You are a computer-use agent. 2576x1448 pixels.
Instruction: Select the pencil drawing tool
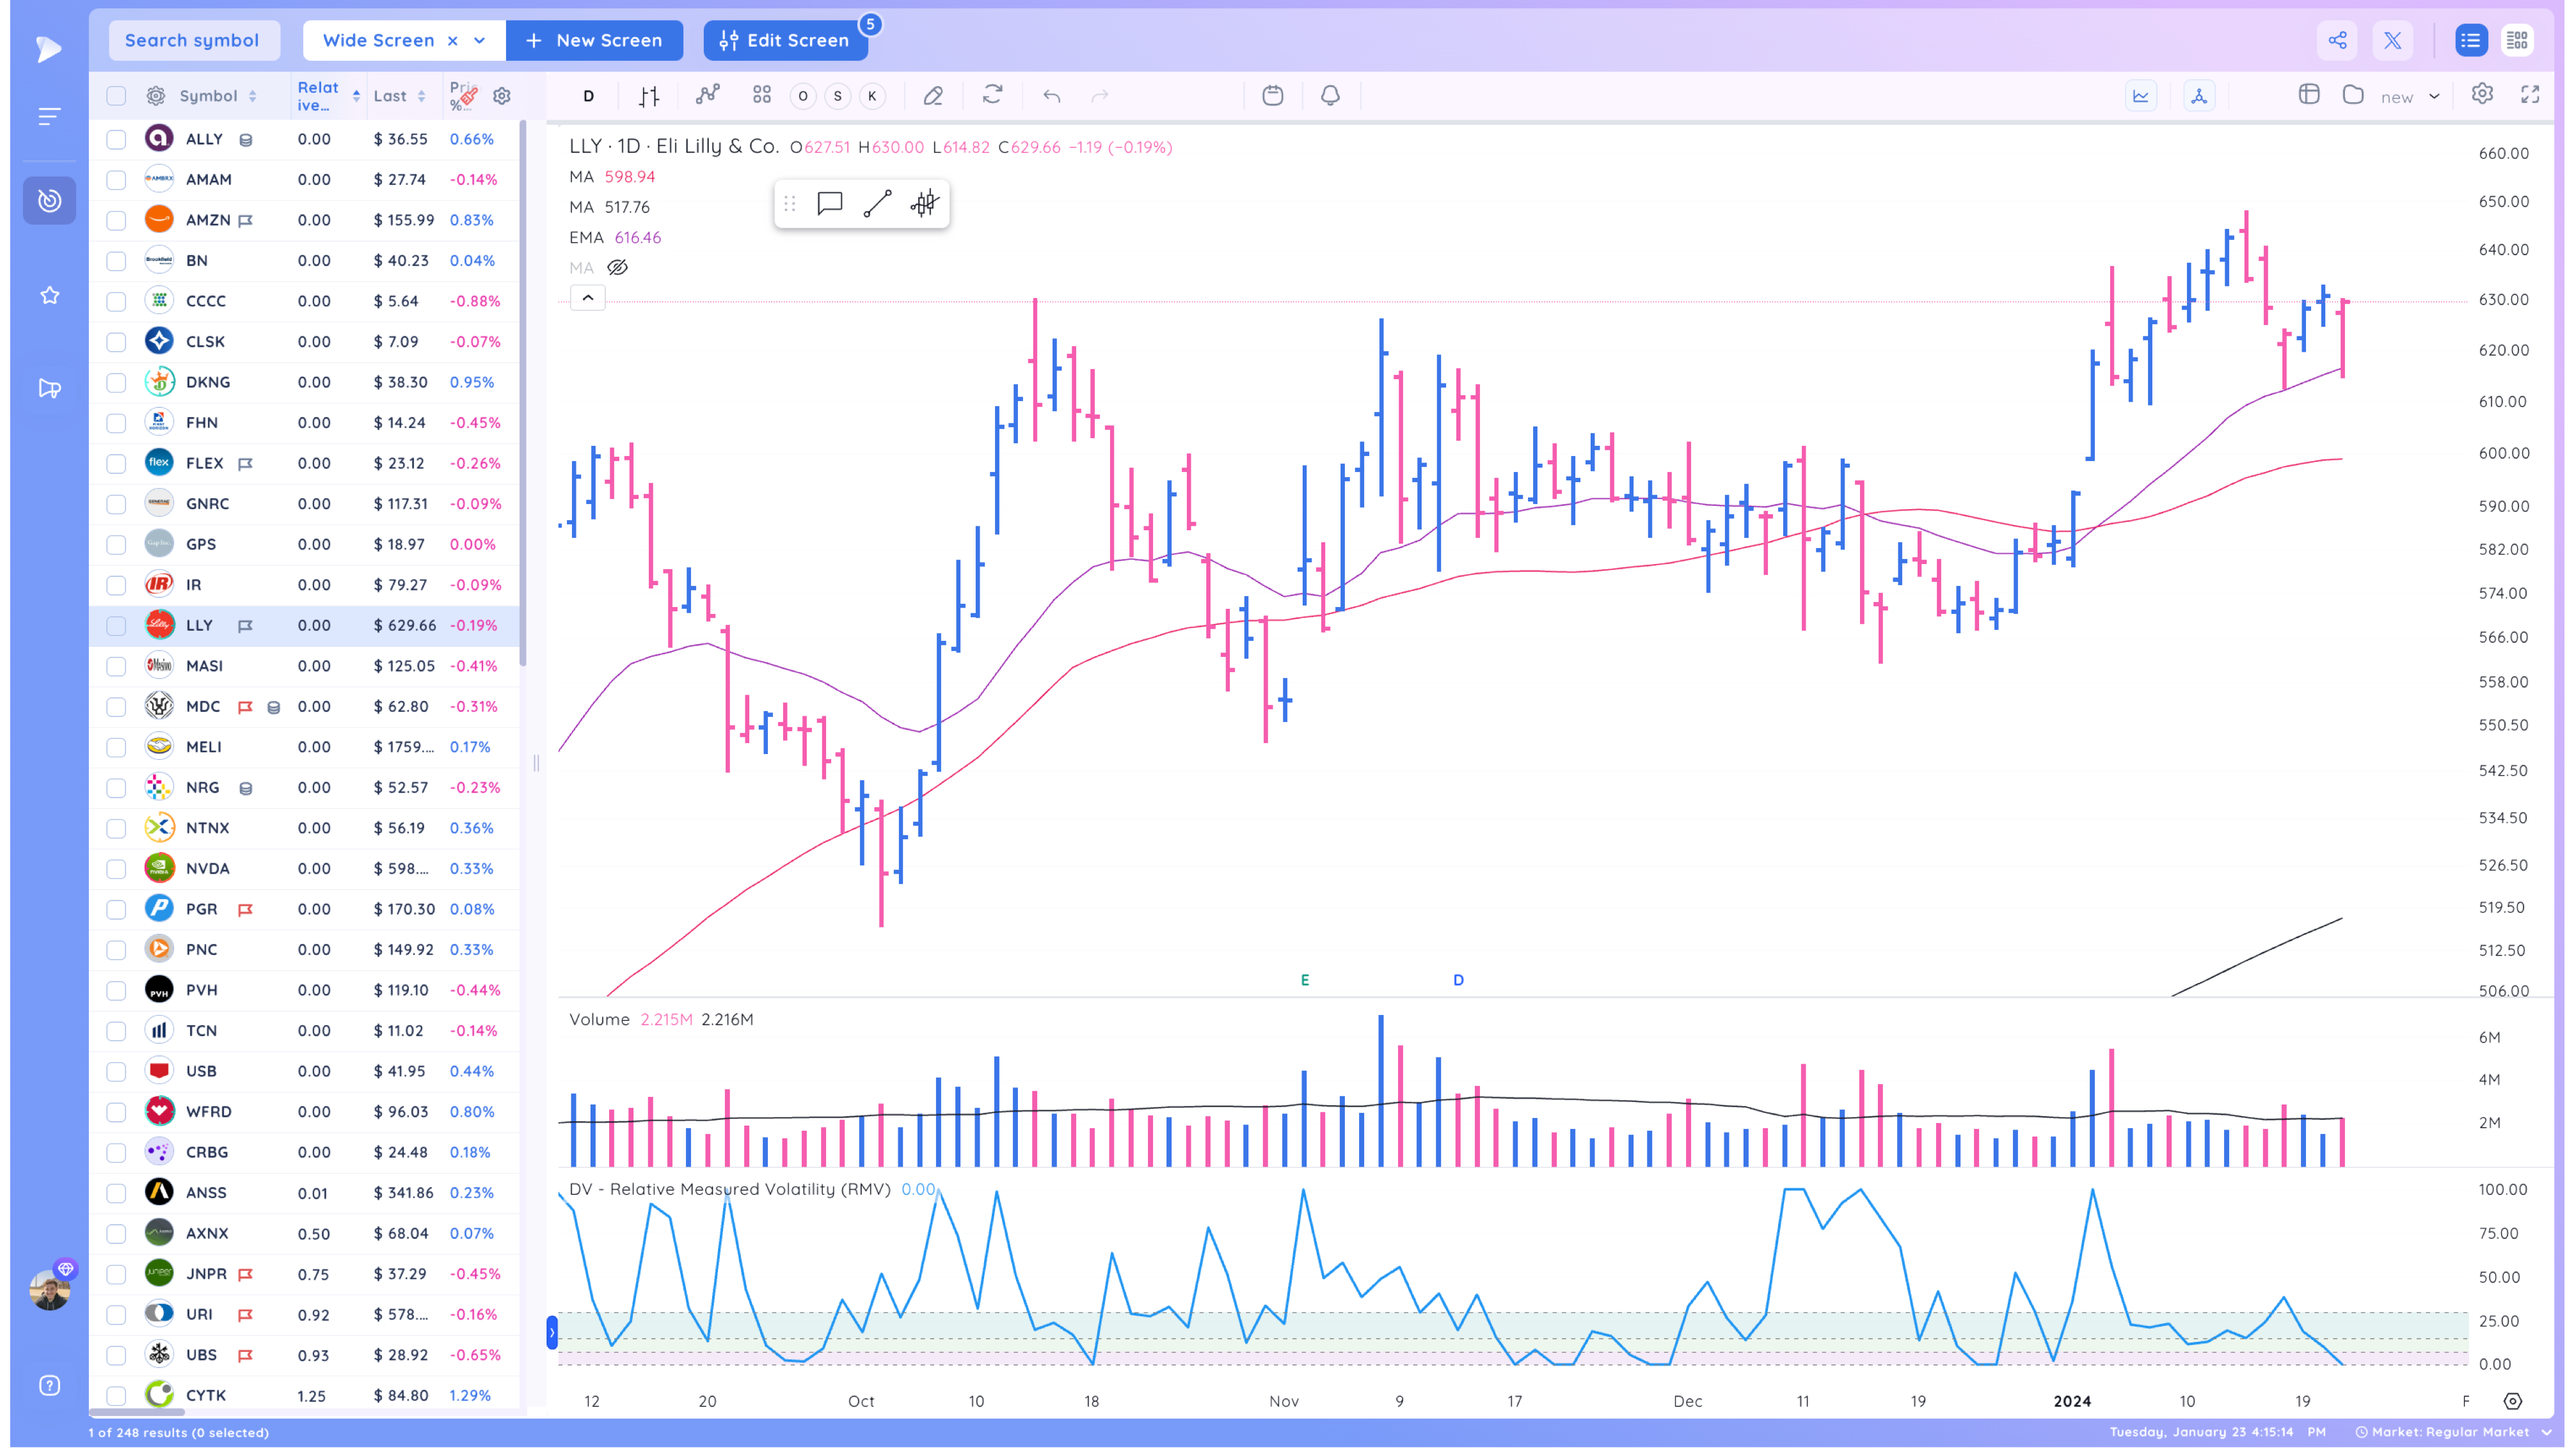933,96
